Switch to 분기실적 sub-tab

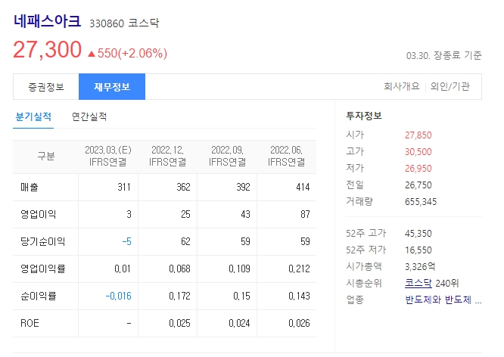pyautogui.click(x=33, y=116)
